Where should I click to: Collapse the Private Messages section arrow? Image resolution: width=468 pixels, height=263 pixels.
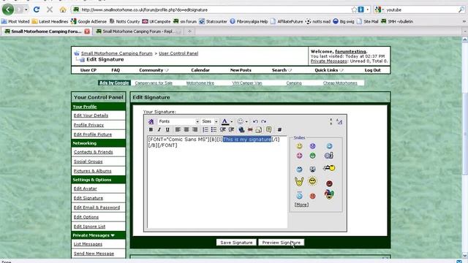[113, 235]
